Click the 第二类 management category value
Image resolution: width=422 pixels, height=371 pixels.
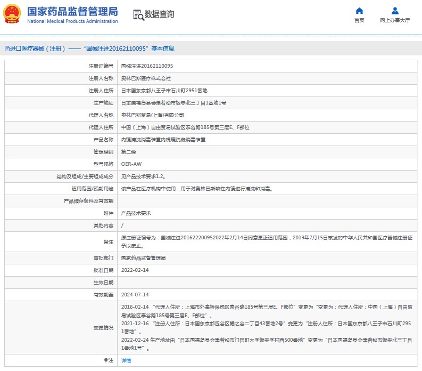point(129,151)
